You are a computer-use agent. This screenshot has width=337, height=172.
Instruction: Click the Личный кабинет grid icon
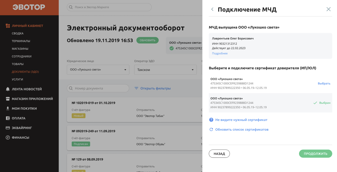[8, 26]
